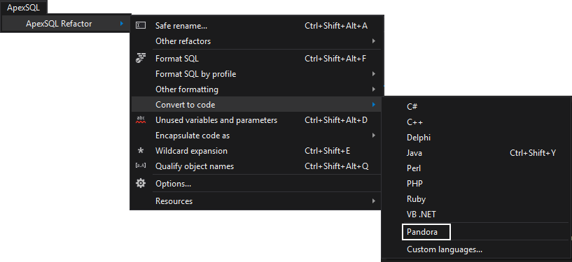572x262 pixels.
Task: Click the Format SQL icon
Action: (141, 58)
